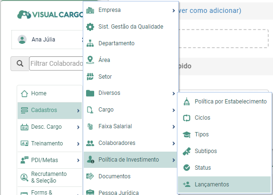273x195 pixels.
Task: Expand the Faixa Salarial submenu arrow
Action: (x=174, y=127)
